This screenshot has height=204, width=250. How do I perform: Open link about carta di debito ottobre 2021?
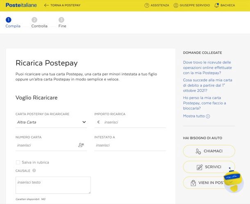208,85
